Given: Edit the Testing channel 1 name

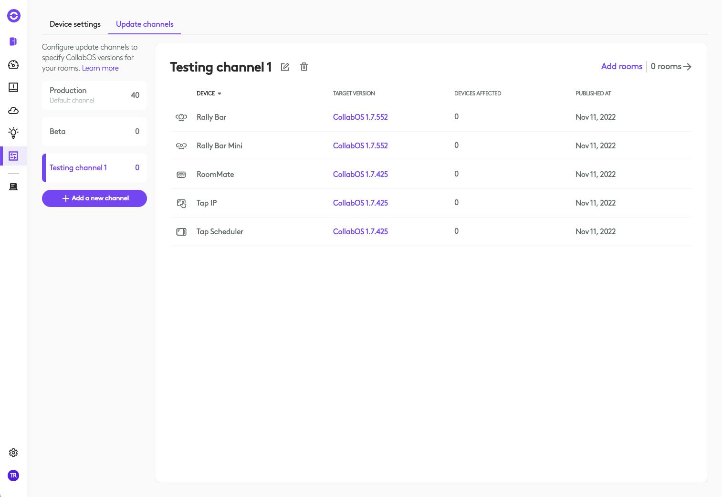Looking at the screenshot, I should point(285,67).
